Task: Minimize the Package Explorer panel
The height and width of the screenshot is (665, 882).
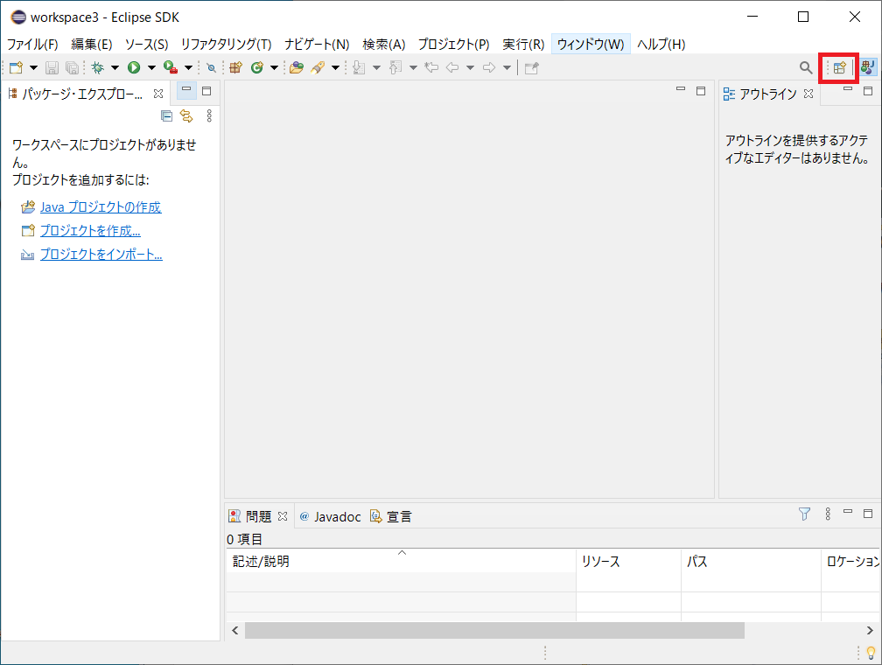Action: 186,91
